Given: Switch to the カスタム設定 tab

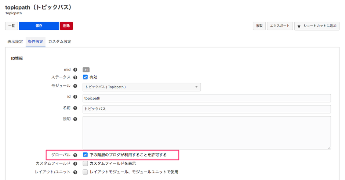Looking at the screenshot, I should click(x=60, y=42).
